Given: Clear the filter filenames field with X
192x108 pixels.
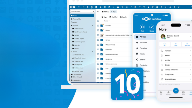Looking at the screenshot, I should (x=93, y=11).
